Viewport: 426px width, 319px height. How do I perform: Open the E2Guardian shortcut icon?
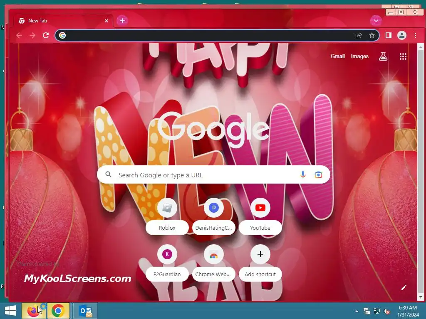point(167,254)
